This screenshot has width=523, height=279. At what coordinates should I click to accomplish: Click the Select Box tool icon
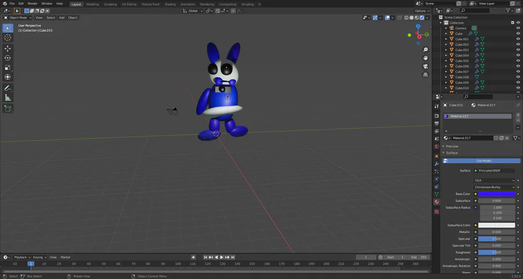(8, 28)
